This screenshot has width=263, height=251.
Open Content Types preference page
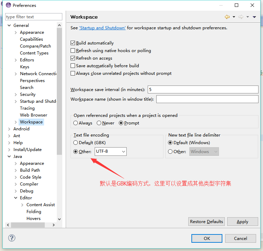tap(34, 53)
